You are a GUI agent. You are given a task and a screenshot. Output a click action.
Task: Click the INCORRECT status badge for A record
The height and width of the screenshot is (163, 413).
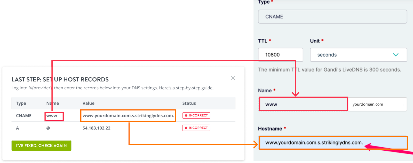click(196, 128)
